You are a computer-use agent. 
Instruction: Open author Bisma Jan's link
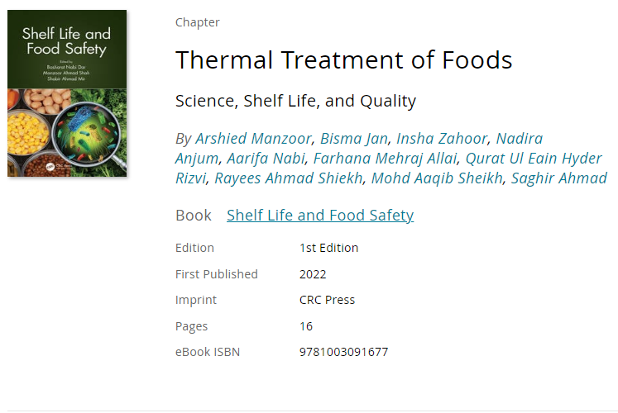point(354,139)
